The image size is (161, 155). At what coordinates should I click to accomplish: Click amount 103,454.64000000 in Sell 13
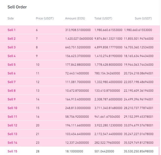pos(78,134)
